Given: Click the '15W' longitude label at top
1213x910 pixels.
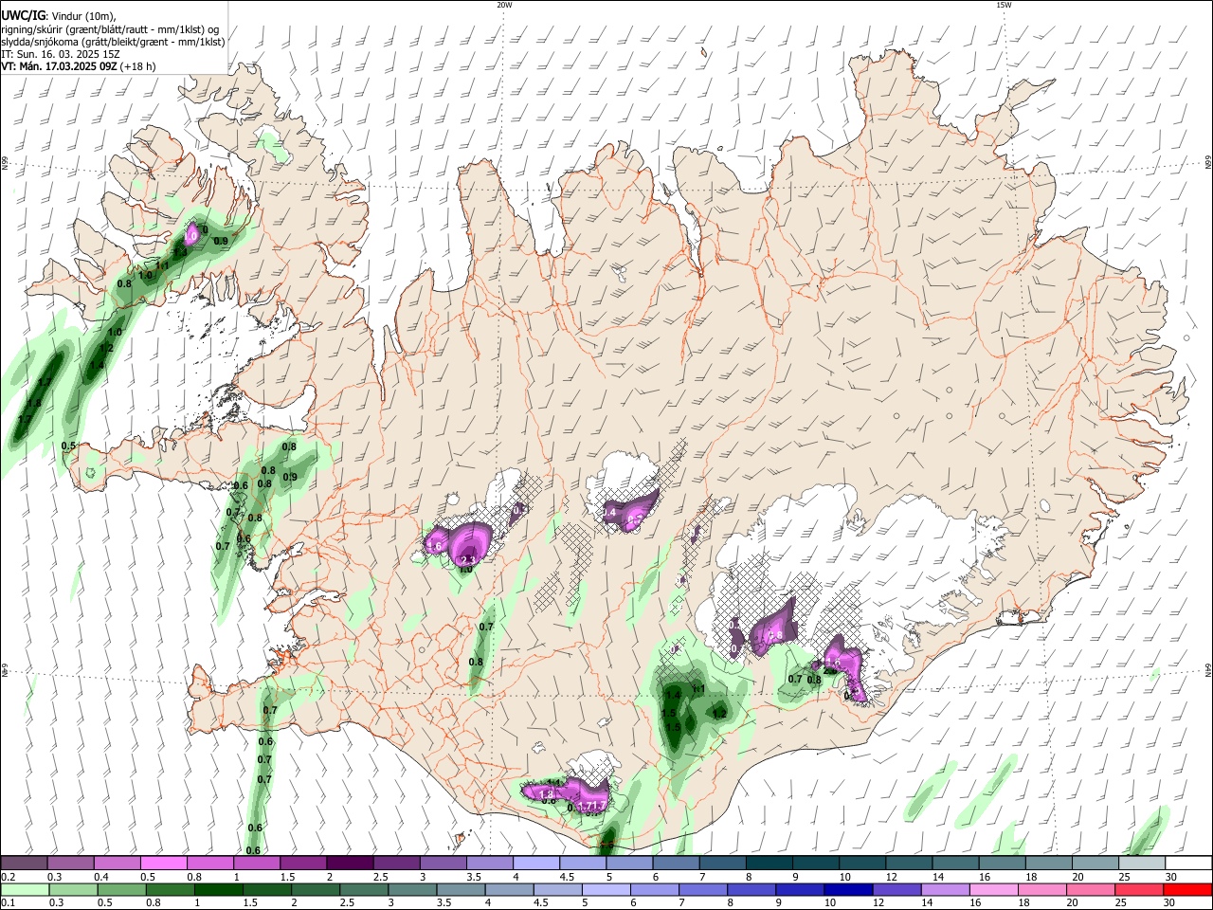Looking at the screenshot, I should pos(1004,5).
